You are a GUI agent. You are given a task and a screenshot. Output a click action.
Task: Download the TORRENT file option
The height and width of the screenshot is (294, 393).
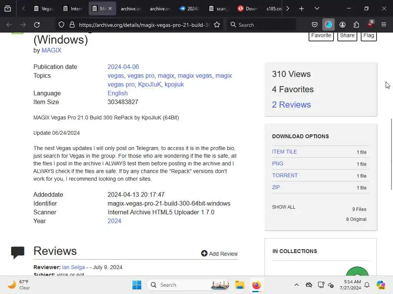(285, 175)
